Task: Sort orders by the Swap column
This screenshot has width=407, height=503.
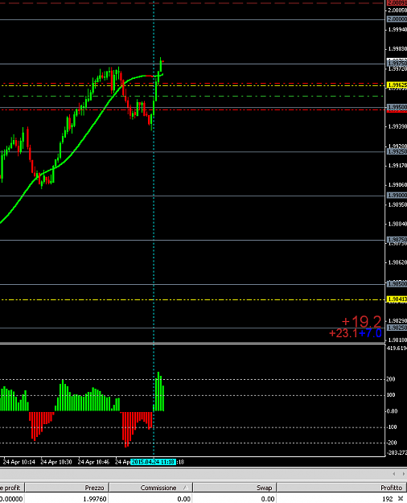Action: click(x=234, y=488)
